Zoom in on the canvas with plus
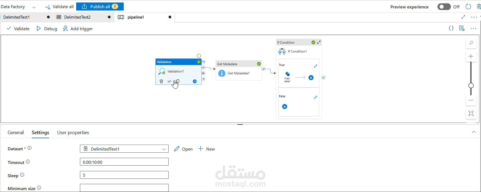The height and width of the screenshot is (192, 481). coord(471,56)
